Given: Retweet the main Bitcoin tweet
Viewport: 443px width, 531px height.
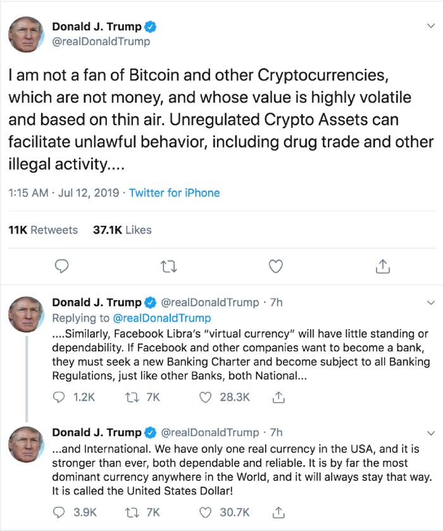Looking at the screenshot, I should [168, 267].
